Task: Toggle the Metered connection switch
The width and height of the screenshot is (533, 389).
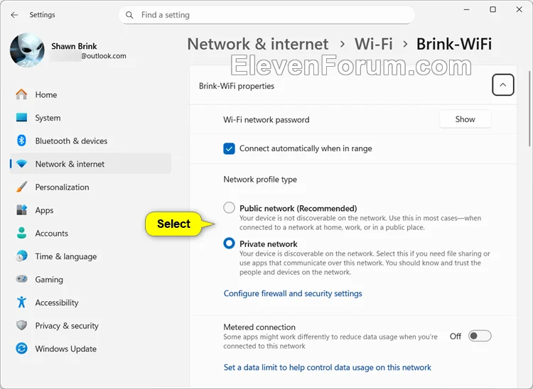Action: [480, 336]
